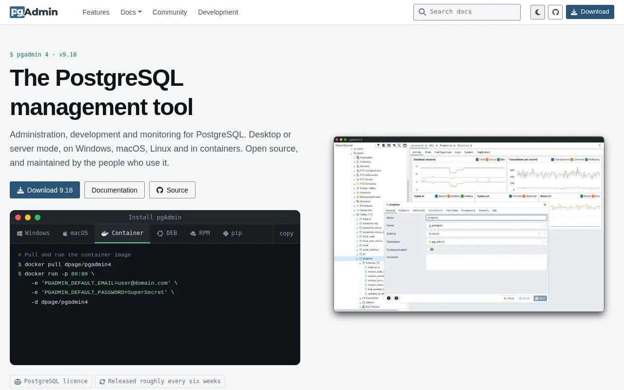Screen dimensions: 624x390
Task: Select the pip install tab
Action: pos(232,234)
